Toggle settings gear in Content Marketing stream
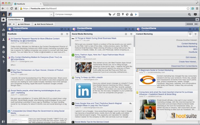This screenshot has width=200, height=125. [190, 34]
